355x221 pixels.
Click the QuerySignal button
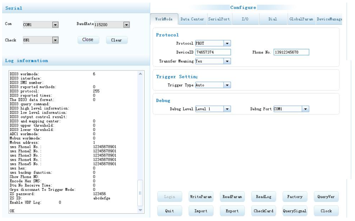click(295, 211)
